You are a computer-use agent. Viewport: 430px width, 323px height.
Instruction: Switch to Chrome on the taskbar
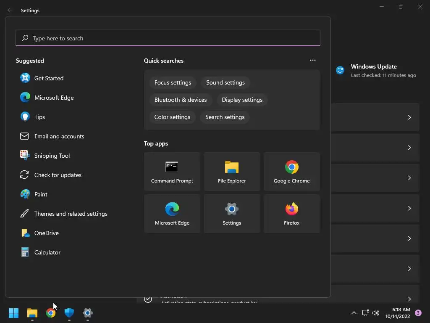pyautogui.click(x=51, y=313)
